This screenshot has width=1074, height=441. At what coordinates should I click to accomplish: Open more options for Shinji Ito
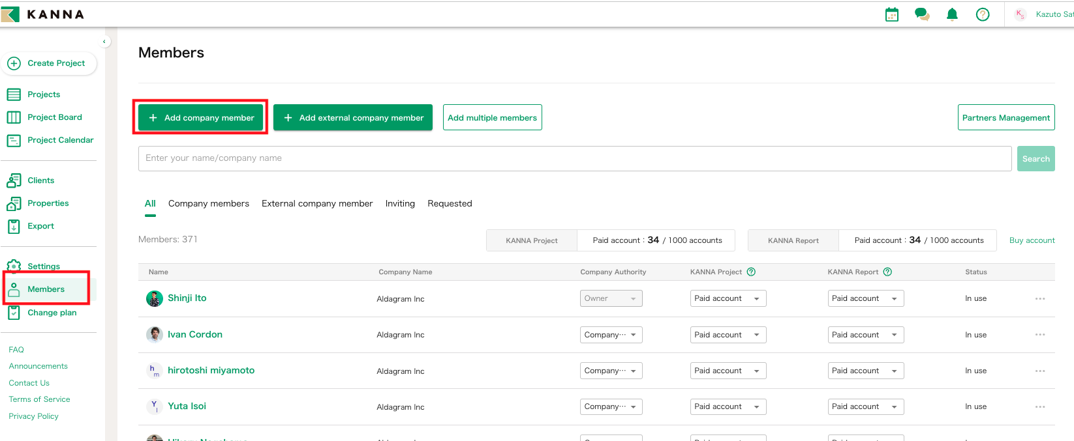tap(1039, 298)
